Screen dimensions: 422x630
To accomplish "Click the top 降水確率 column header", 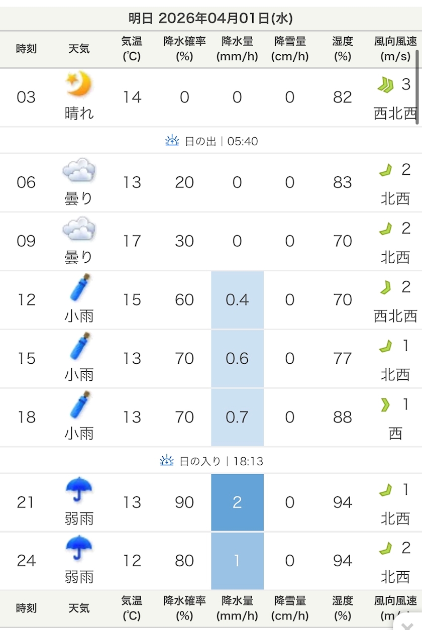I will [x=184, y=49].
